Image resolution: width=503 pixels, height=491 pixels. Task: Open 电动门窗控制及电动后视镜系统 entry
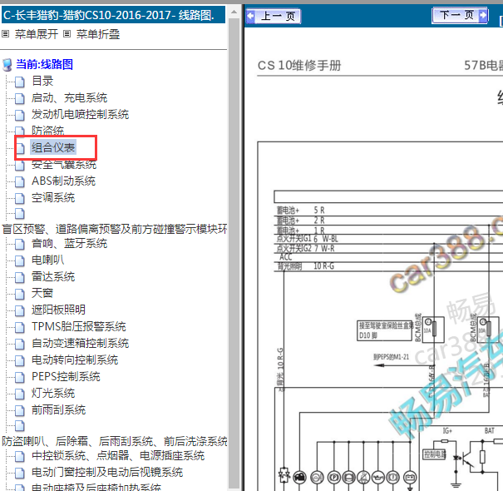[x=107, y=472]
